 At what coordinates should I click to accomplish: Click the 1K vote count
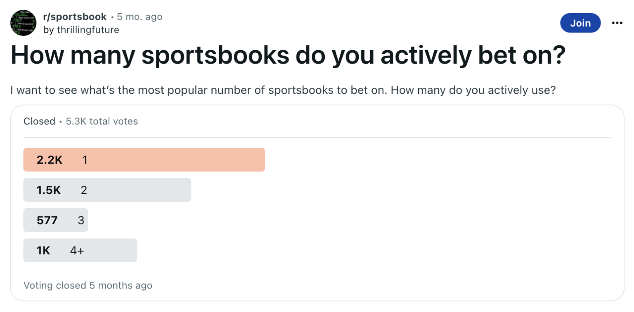(x=43, y=250)
